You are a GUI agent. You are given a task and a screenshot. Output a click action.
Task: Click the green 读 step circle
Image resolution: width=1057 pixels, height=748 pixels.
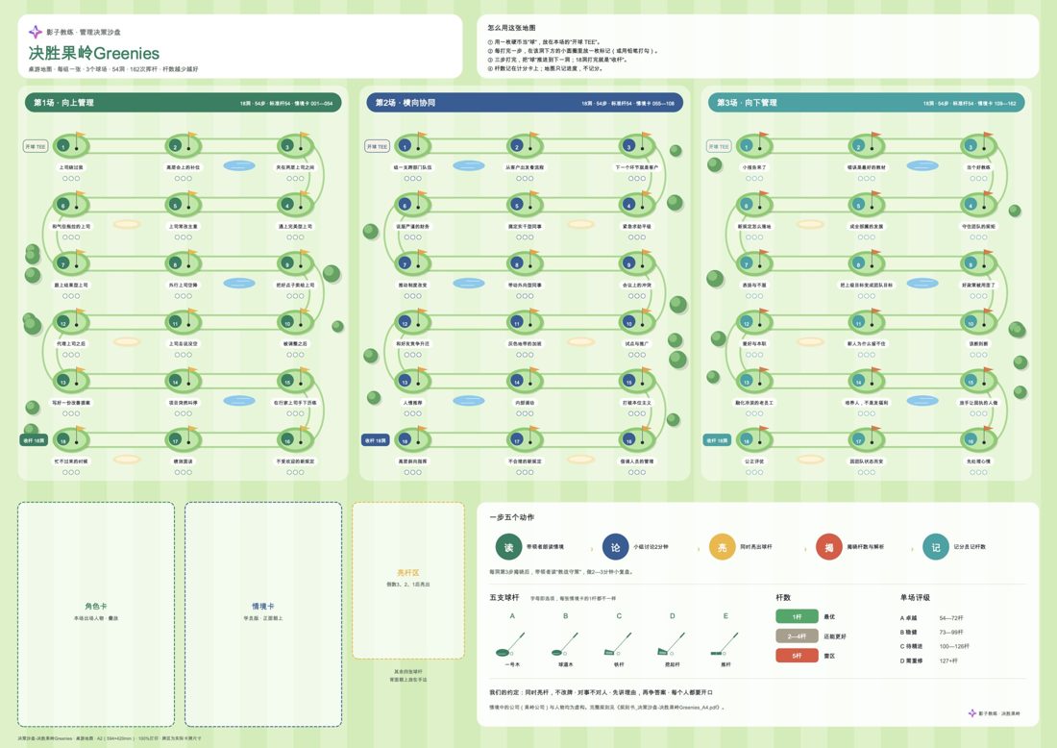[x=508, y=547]
